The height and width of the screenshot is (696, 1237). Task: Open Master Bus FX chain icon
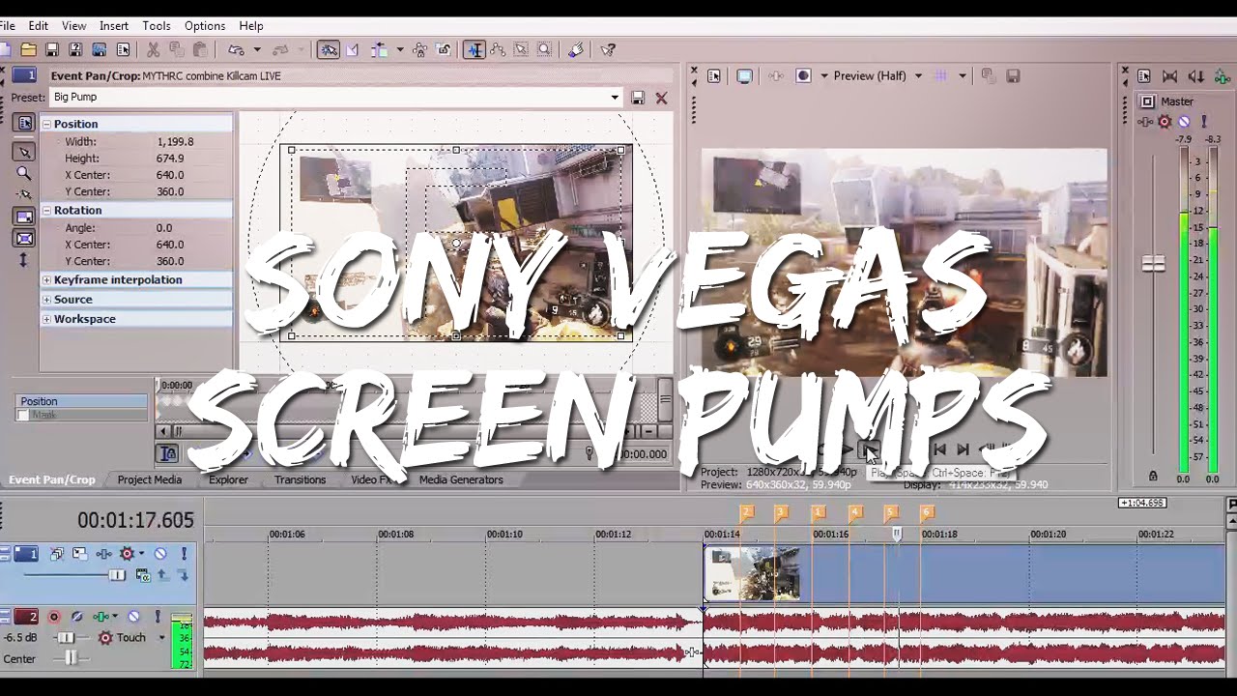tap(1146, 122)
